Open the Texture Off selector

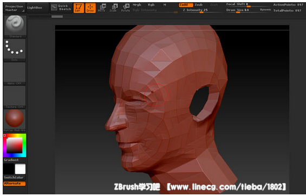point(15,97)
